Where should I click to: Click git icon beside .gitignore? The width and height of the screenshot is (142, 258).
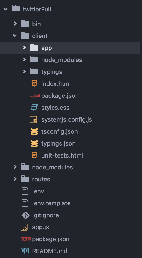point(26,215)
